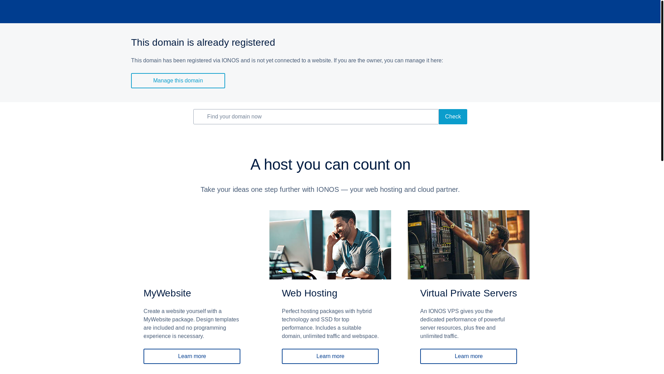This screenshot has width=664, height=374.
Task: Click the MyWebsite heading
Action: pos(167,293)
